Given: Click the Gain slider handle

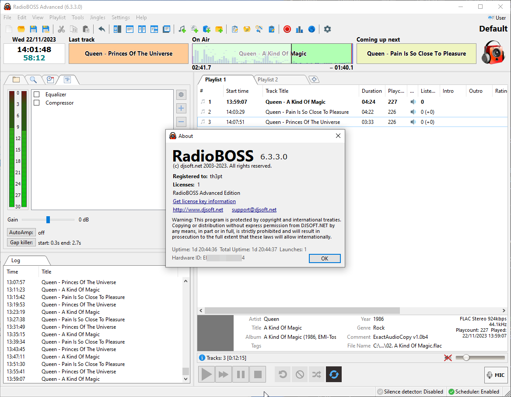Looking at the screenshot, I should pos(48,220).
